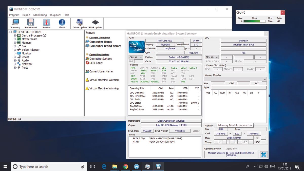Open the Monitoring menu
304x171 pixels.
point(40,15)
